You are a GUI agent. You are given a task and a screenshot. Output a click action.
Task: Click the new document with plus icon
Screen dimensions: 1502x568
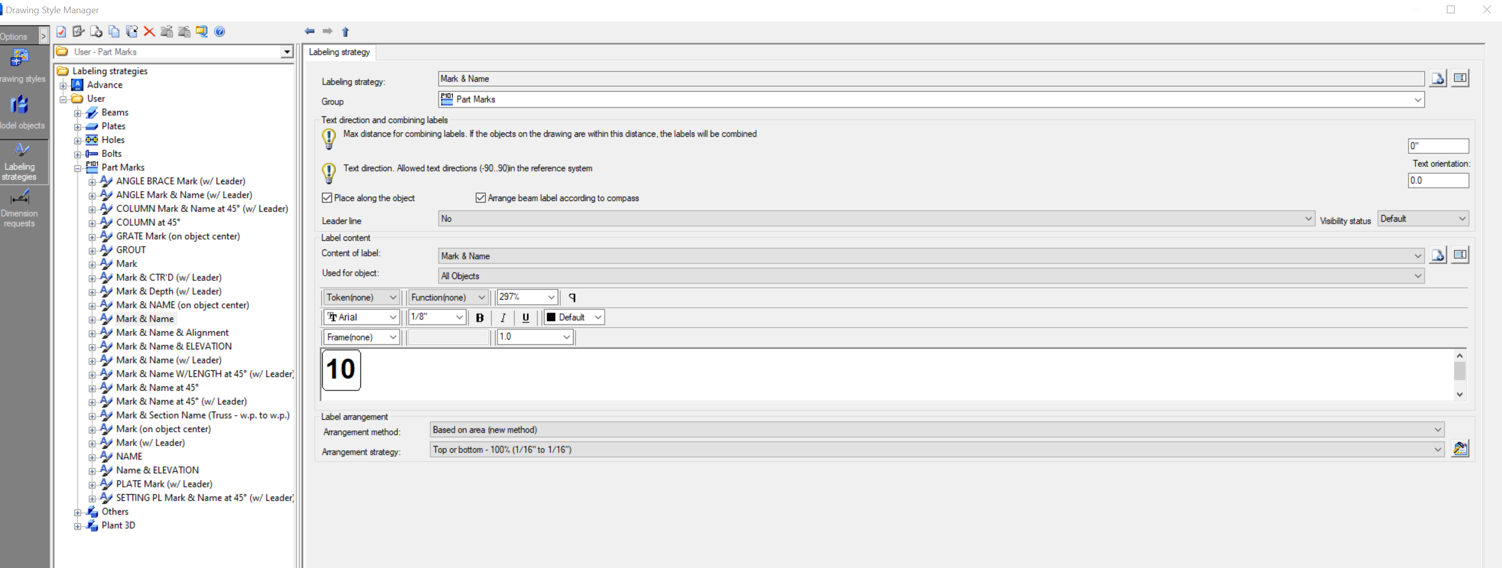[x=96, y=32]
